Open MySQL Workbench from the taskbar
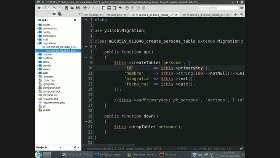Screen dimensions: 280x158 (108, 154)
